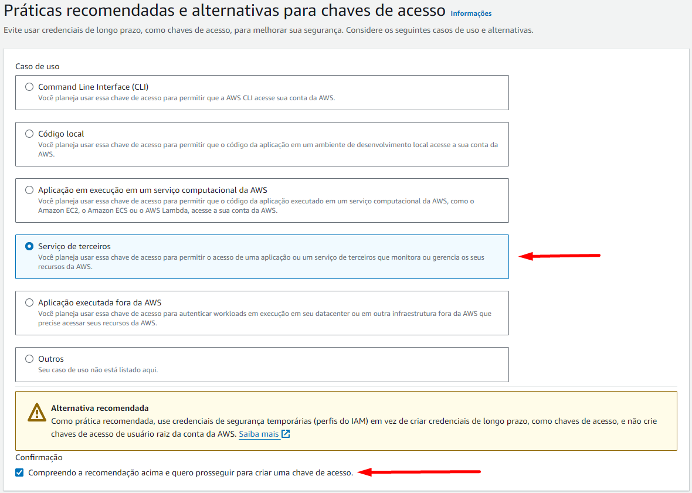
Task: Choose the Código local use case
Action: pos(29,134)
